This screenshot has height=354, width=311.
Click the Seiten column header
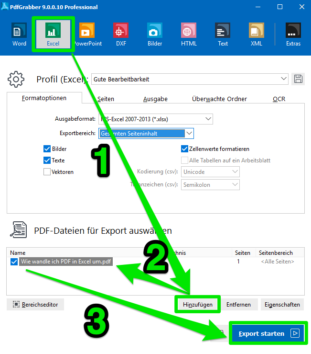[243, 252]
